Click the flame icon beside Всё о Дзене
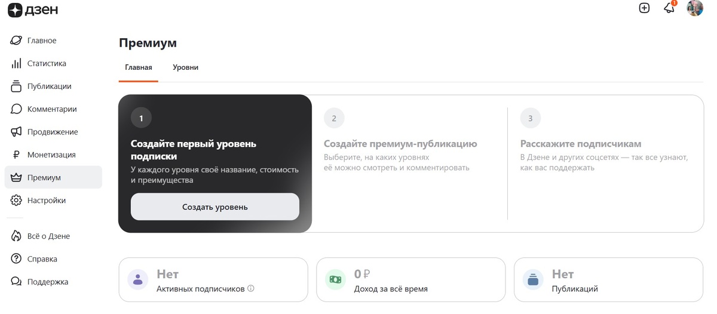717x314 pixels. click(x=16, y=236)
